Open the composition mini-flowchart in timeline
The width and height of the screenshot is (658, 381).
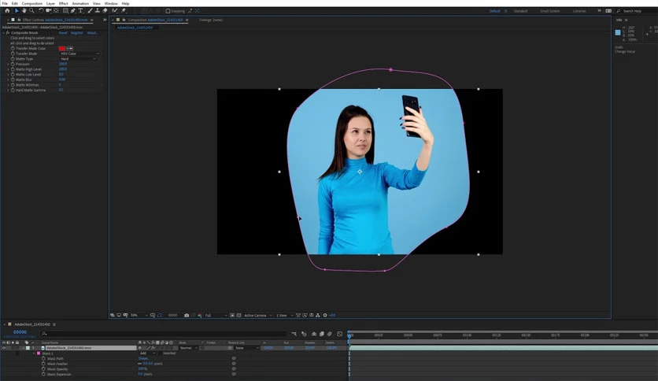pos(294,334)
